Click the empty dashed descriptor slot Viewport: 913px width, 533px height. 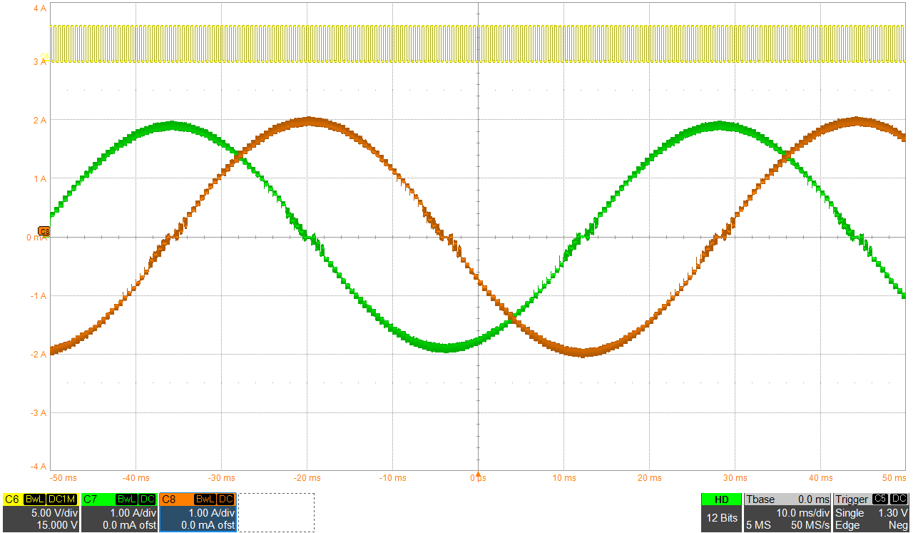(276, 512)
